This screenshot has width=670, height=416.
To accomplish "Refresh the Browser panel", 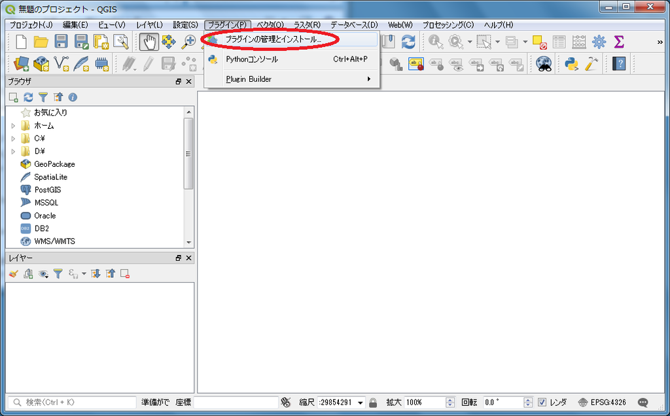I will pyautogui.click(x=28, y=97).
